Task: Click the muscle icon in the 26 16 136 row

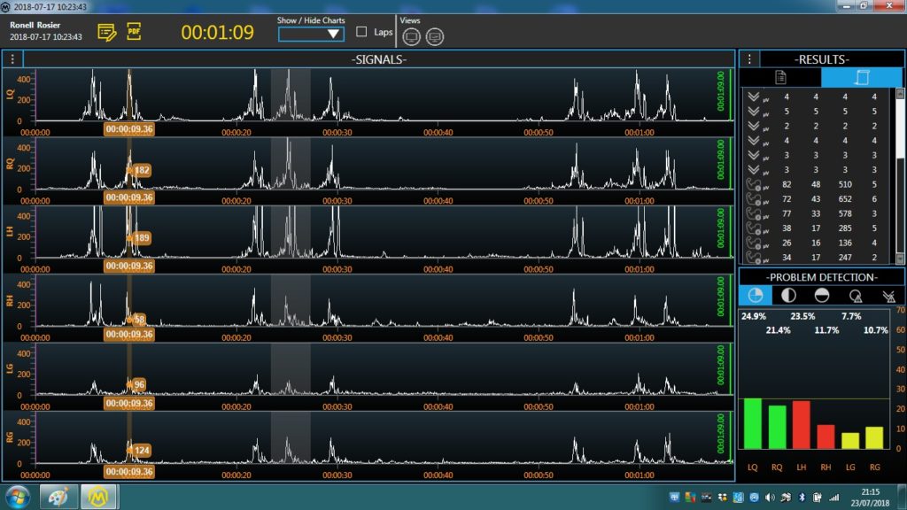Action: point(754,243)
